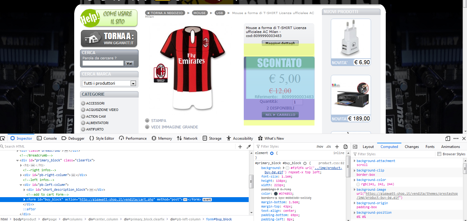Expand the h1 node in markup
Image resolution: width=467 pixels, height=221 pixels.
(x=21, y=165)
